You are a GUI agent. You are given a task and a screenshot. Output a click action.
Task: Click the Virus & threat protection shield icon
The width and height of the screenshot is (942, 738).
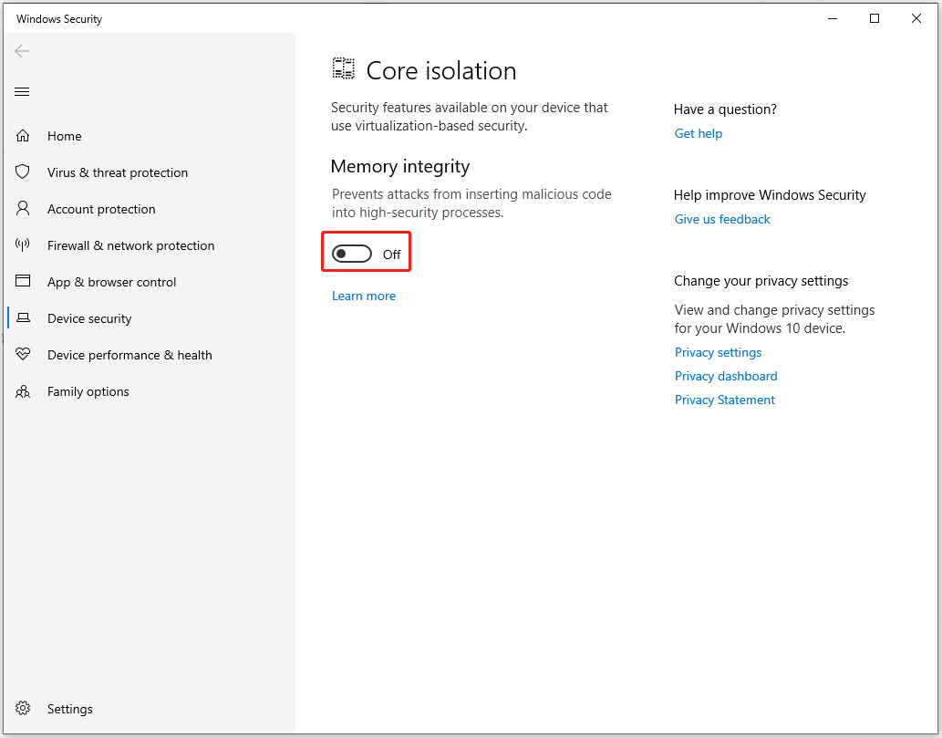[x=23, y=172]
